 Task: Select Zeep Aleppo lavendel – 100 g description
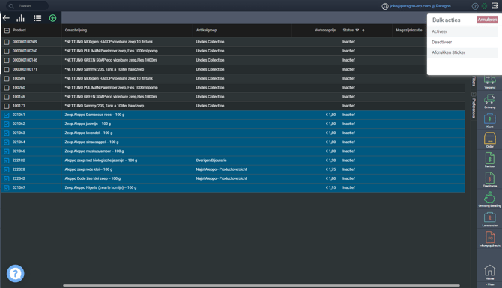click(88, 133)
